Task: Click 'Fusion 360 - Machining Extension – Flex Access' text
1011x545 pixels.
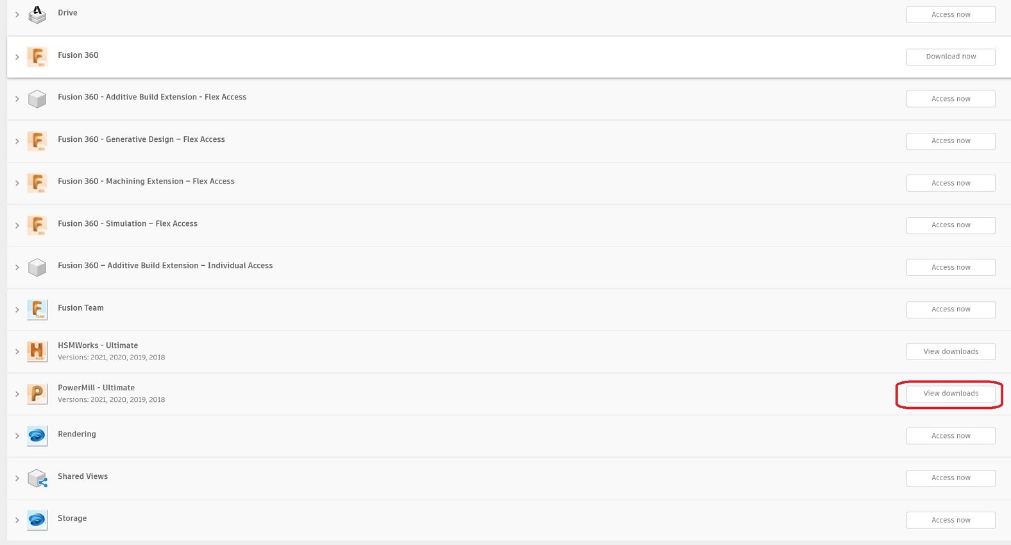Action: click(x=146, y=182)
